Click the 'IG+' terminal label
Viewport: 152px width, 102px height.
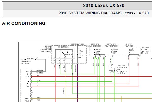[x=28, y=82]
